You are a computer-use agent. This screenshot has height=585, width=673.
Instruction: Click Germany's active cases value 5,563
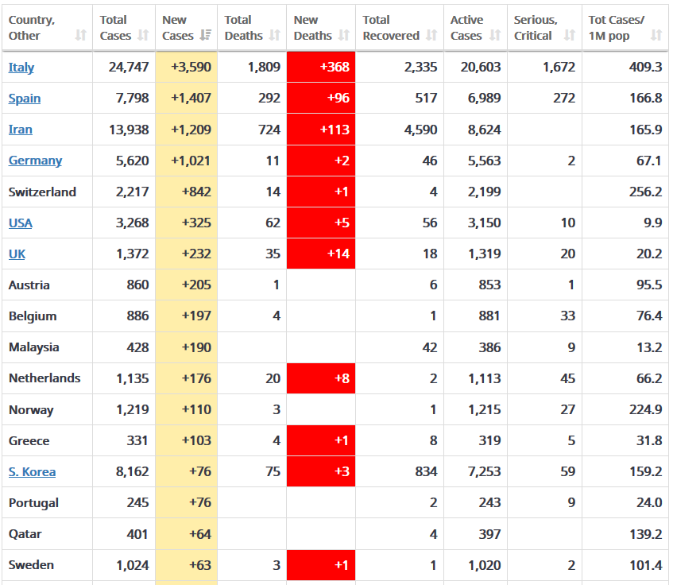coord(484,161)
